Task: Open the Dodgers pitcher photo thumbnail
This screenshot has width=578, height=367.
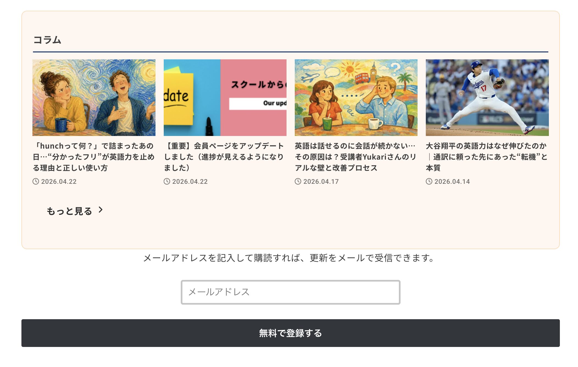Action: coord(487,98)
